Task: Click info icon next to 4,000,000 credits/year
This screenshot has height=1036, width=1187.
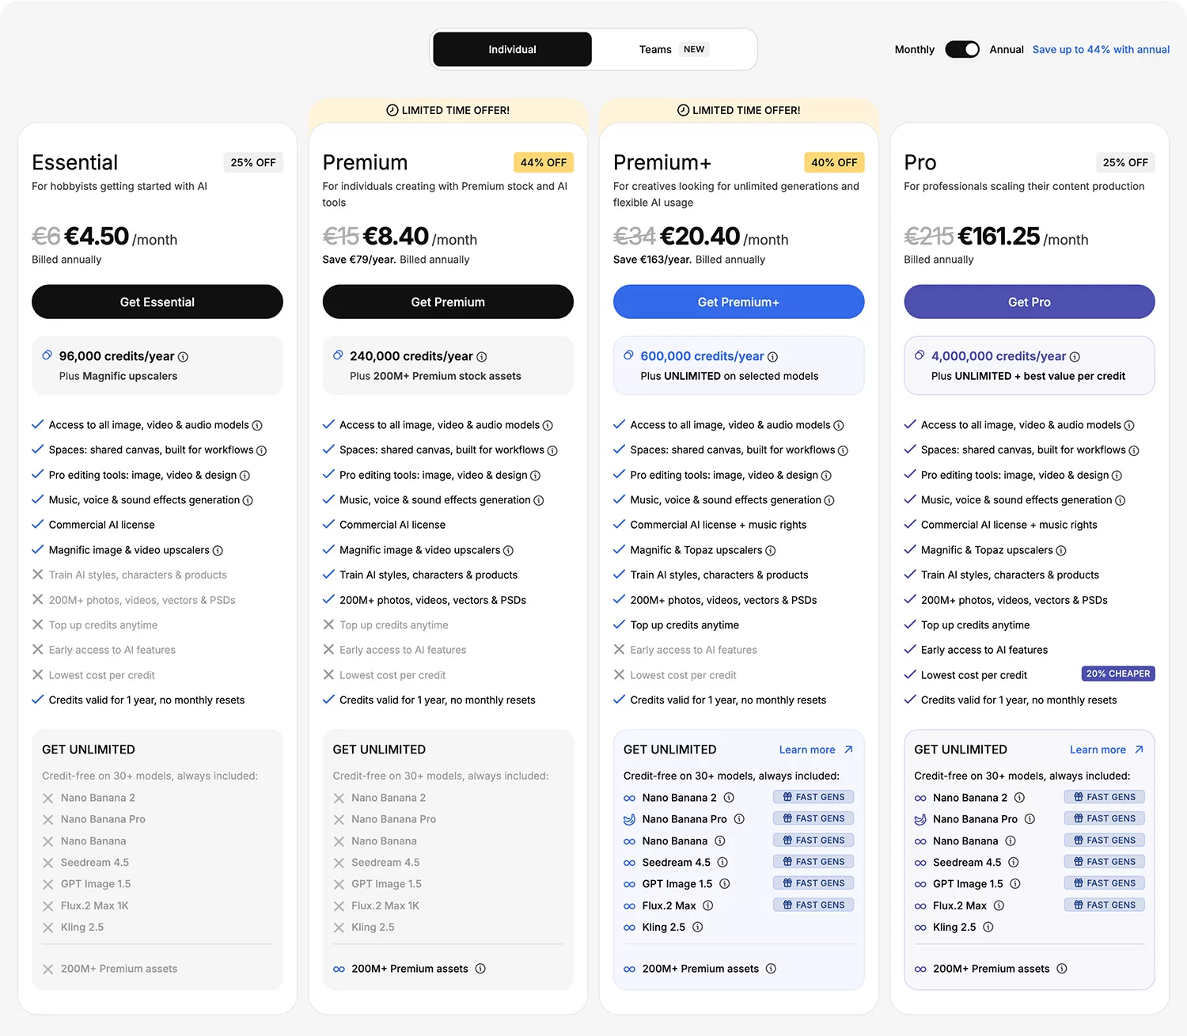Action: [x=1075, y=357]
